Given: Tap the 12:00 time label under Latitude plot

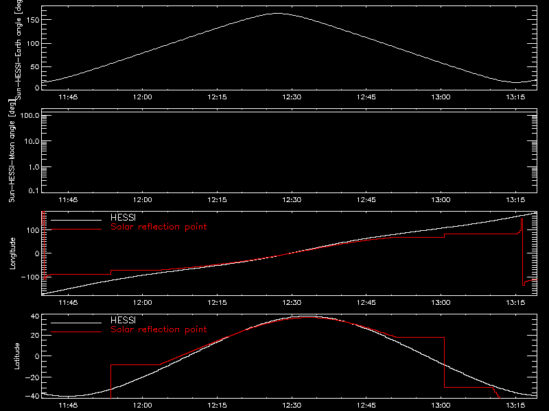Looking at the screenshot, I should pos(143,405).
